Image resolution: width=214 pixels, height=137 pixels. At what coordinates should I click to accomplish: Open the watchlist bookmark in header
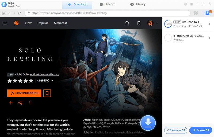coord(139,23)
